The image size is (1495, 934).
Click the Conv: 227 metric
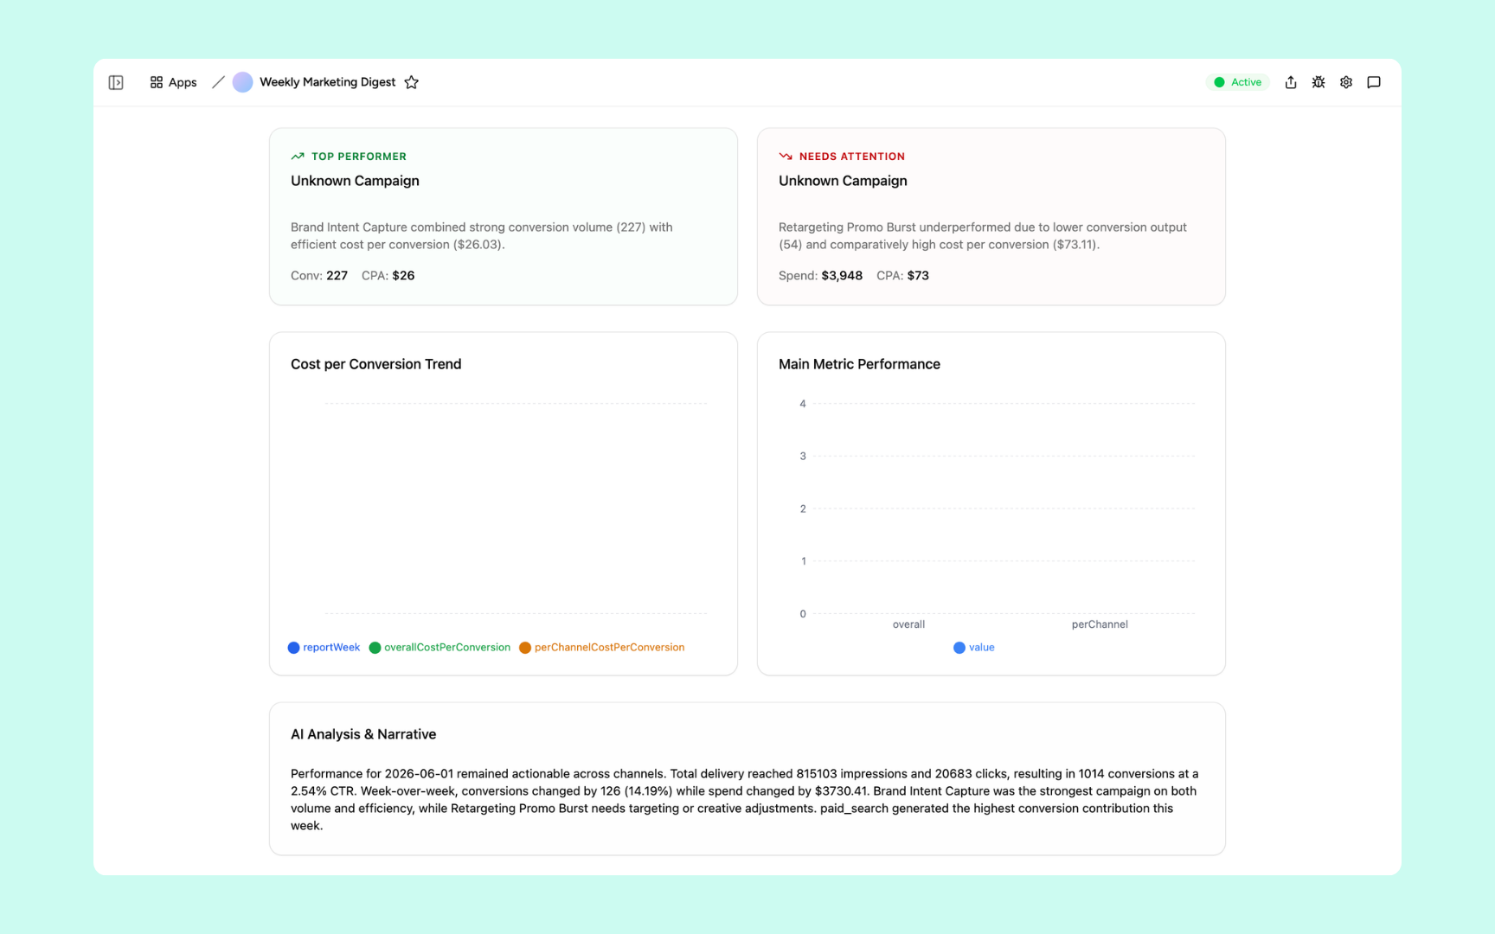tap(319, 276)
